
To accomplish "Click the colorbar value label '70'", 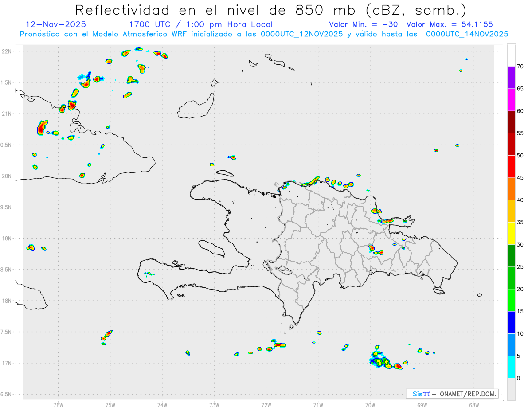I will click(x=520, y=67).
